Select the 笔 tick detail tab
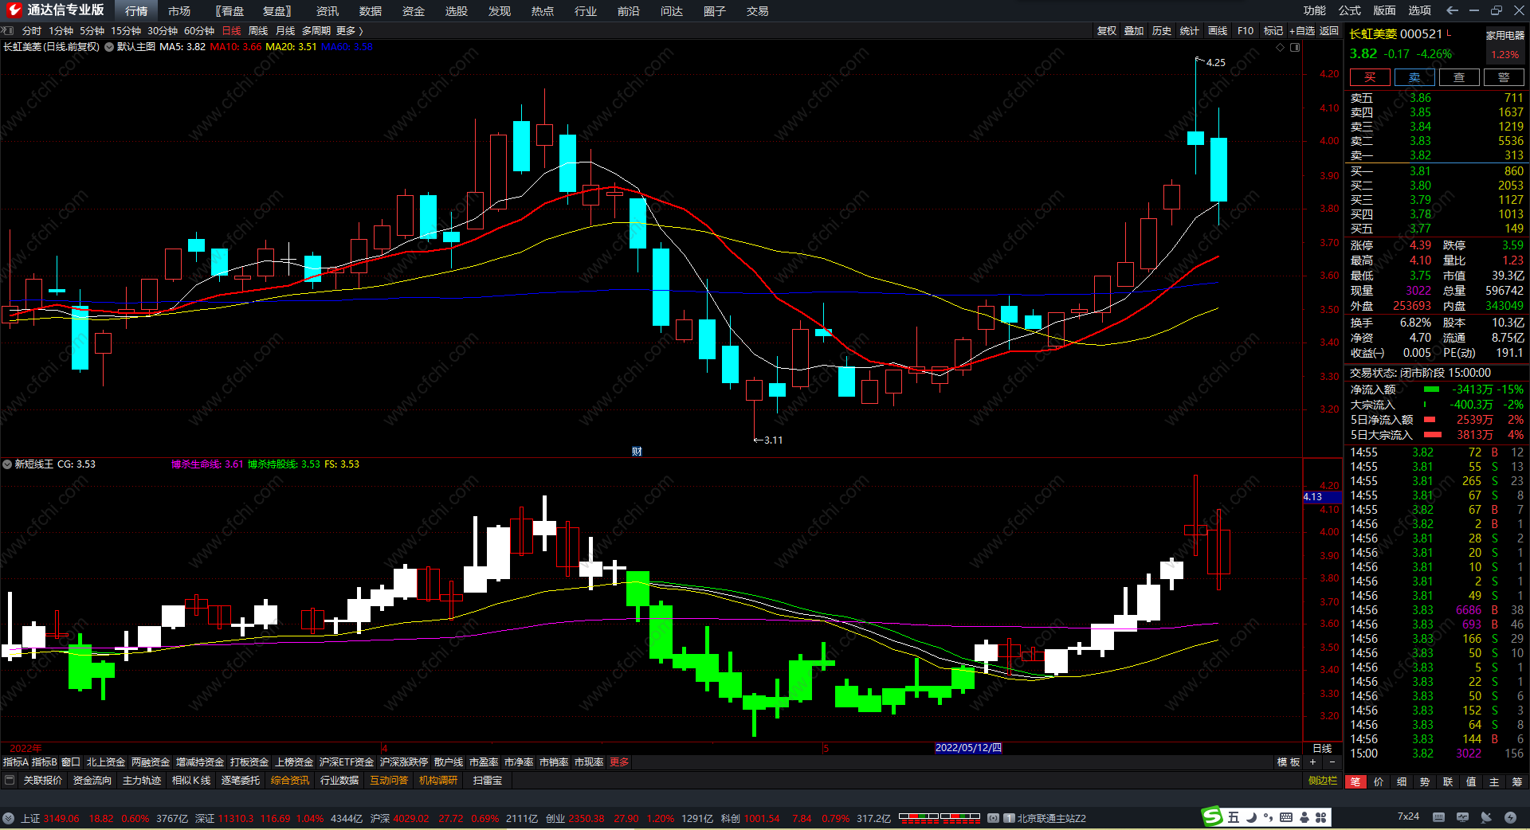 coord(1355,781)
